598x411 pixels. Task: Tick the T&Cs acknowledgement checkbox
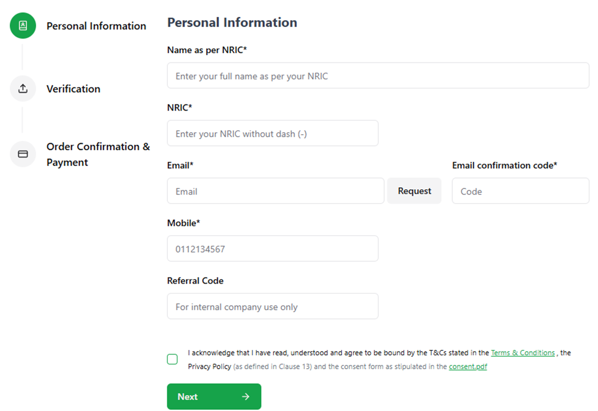coord(172,360)
